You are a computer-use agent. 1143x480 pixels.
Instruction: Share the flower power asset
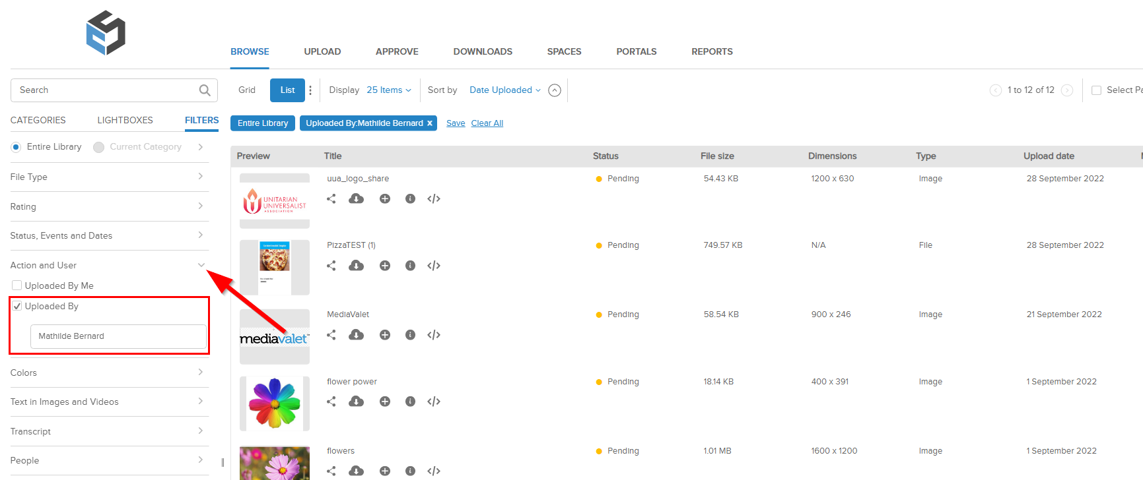coord(331,402)
